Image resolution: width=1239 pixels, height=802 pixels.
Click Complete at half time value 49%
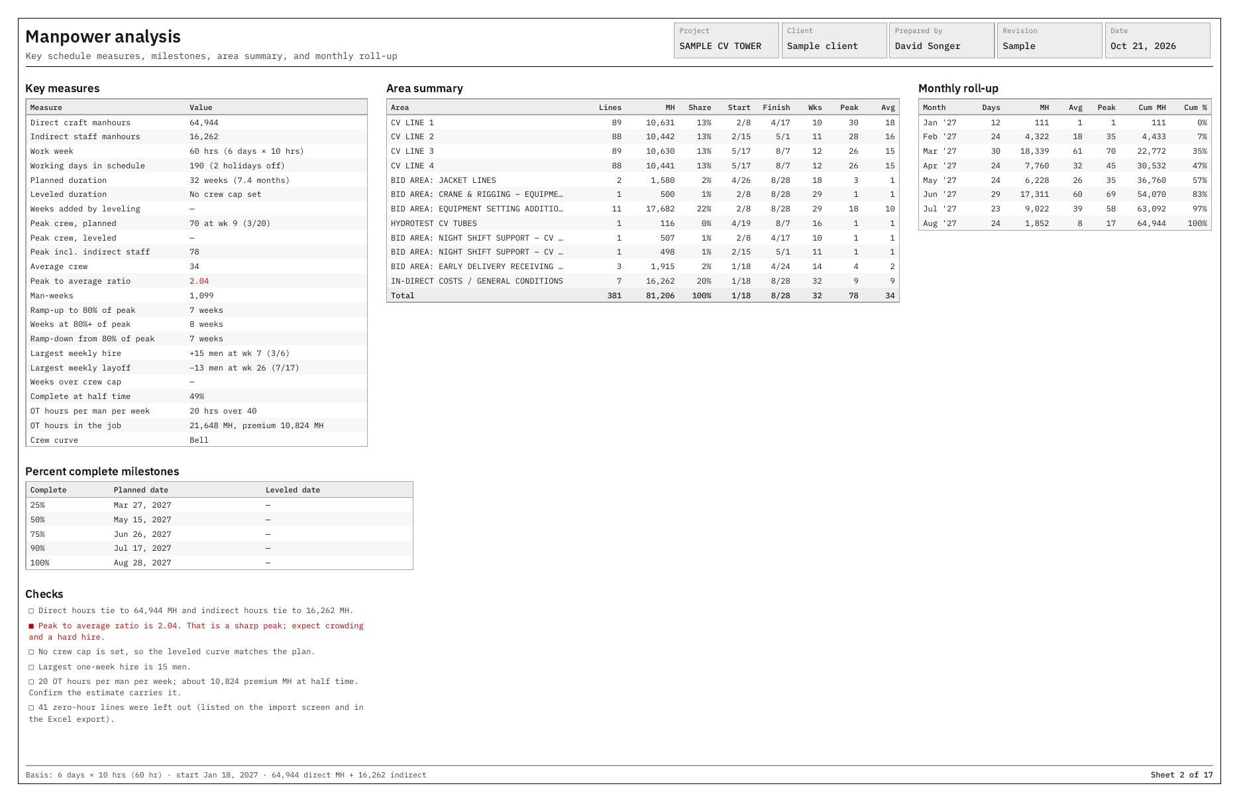point(197,396)
